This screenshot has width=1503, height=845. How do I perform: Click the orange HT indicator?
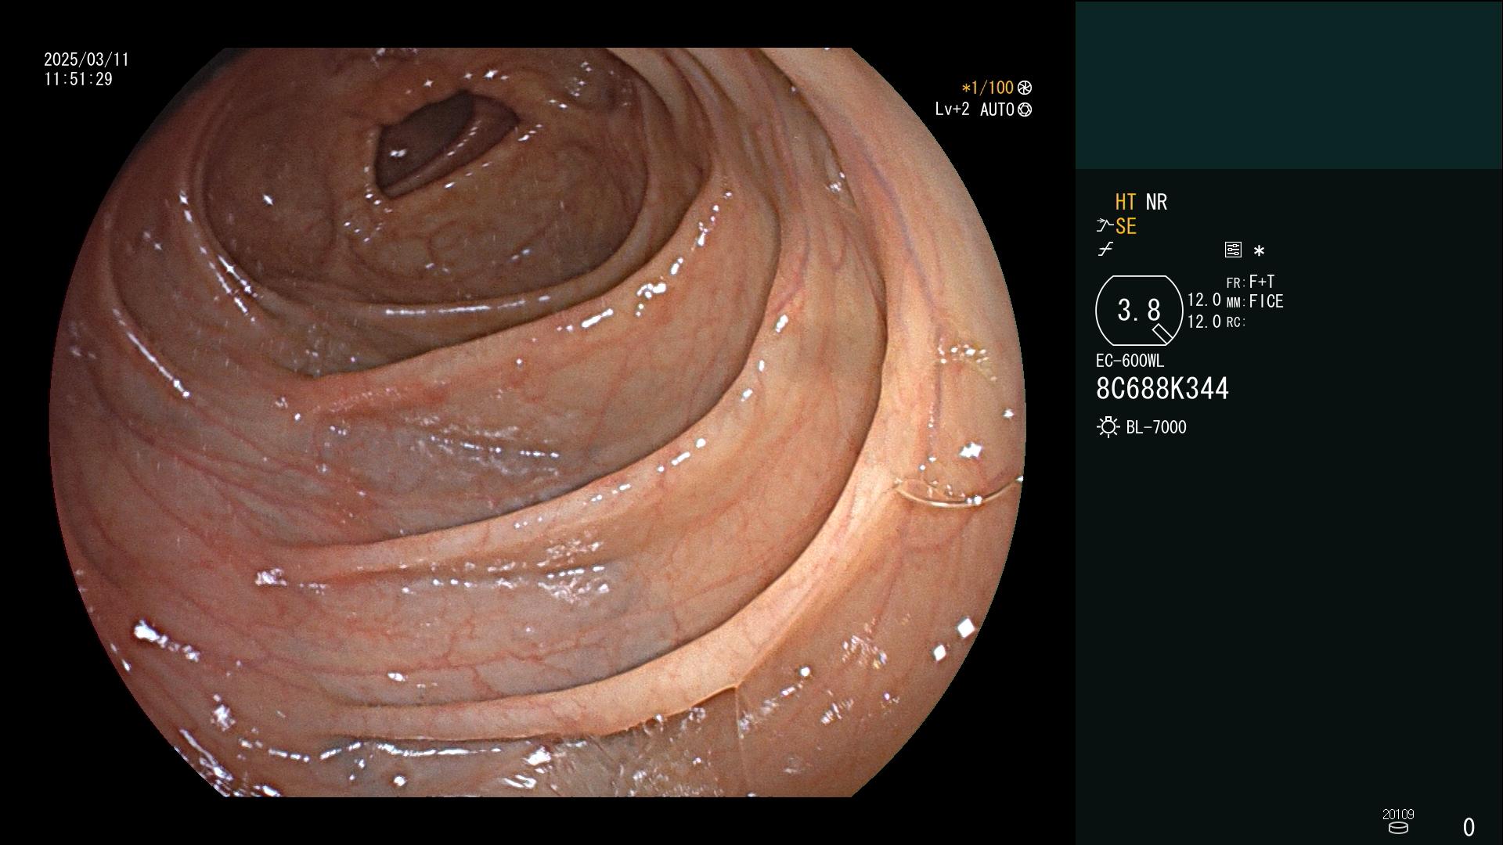(x=1126, y=202)
